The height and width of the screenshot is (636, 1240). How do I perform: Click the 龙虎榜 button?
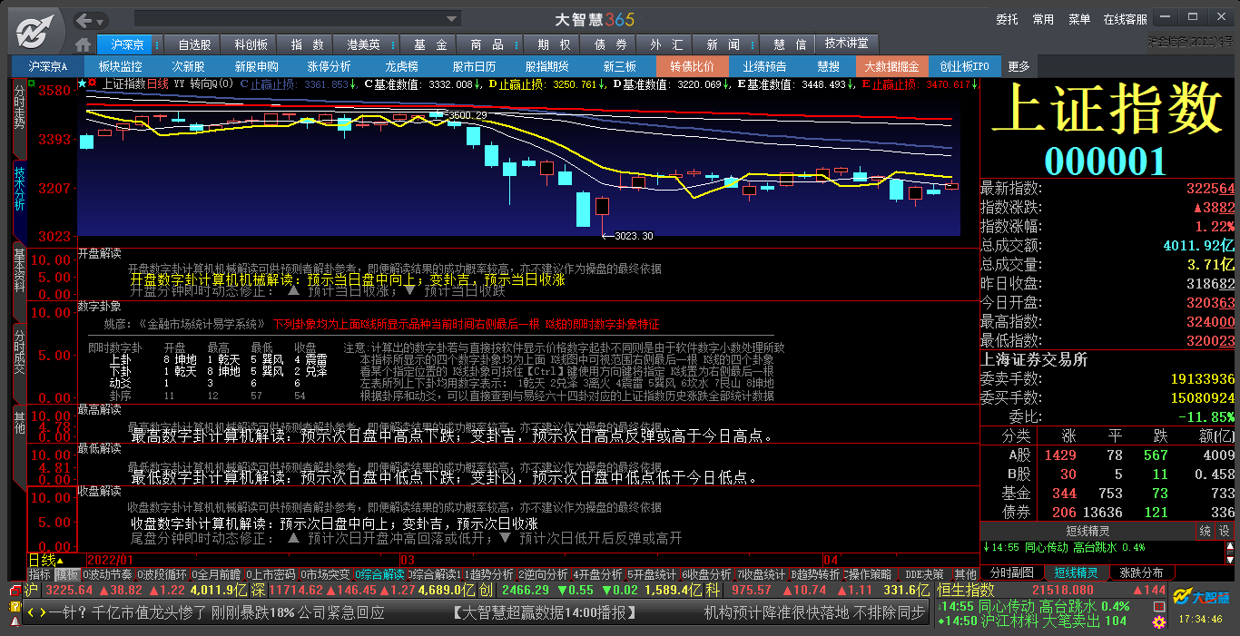[402, 66]
